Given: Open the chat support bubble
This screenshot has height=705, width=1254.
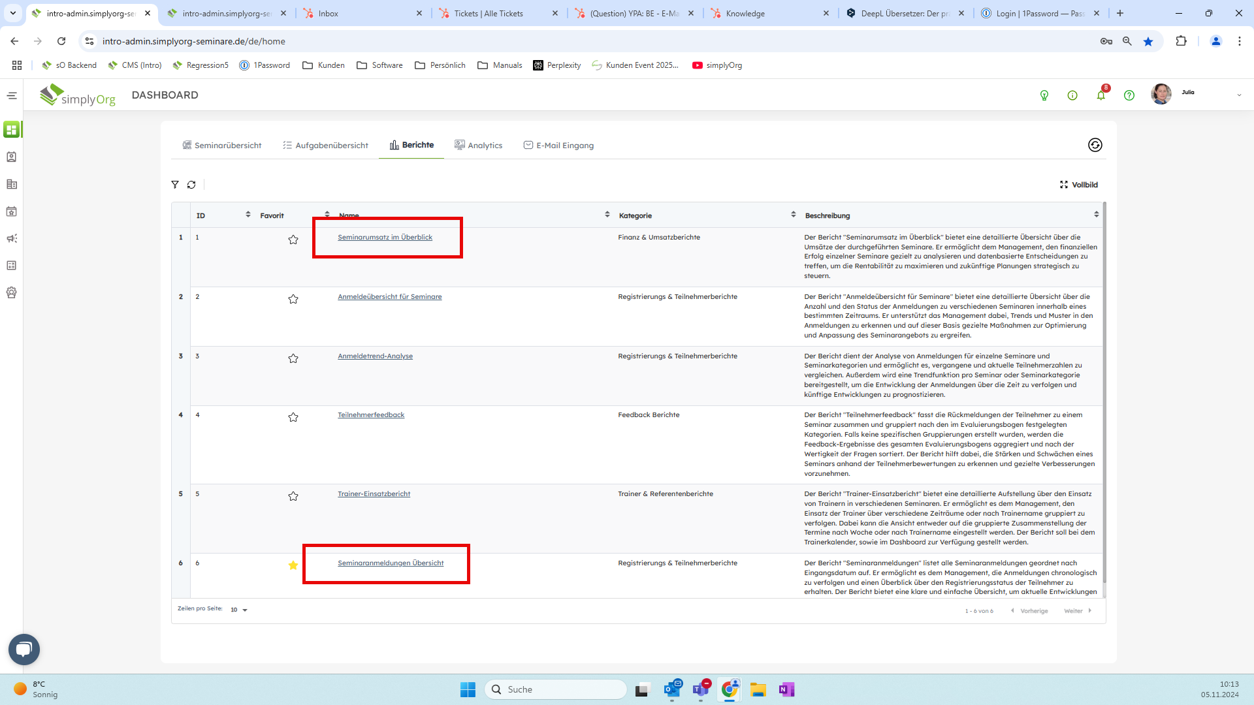Looking at the screenshot, I should click(24, 649).
